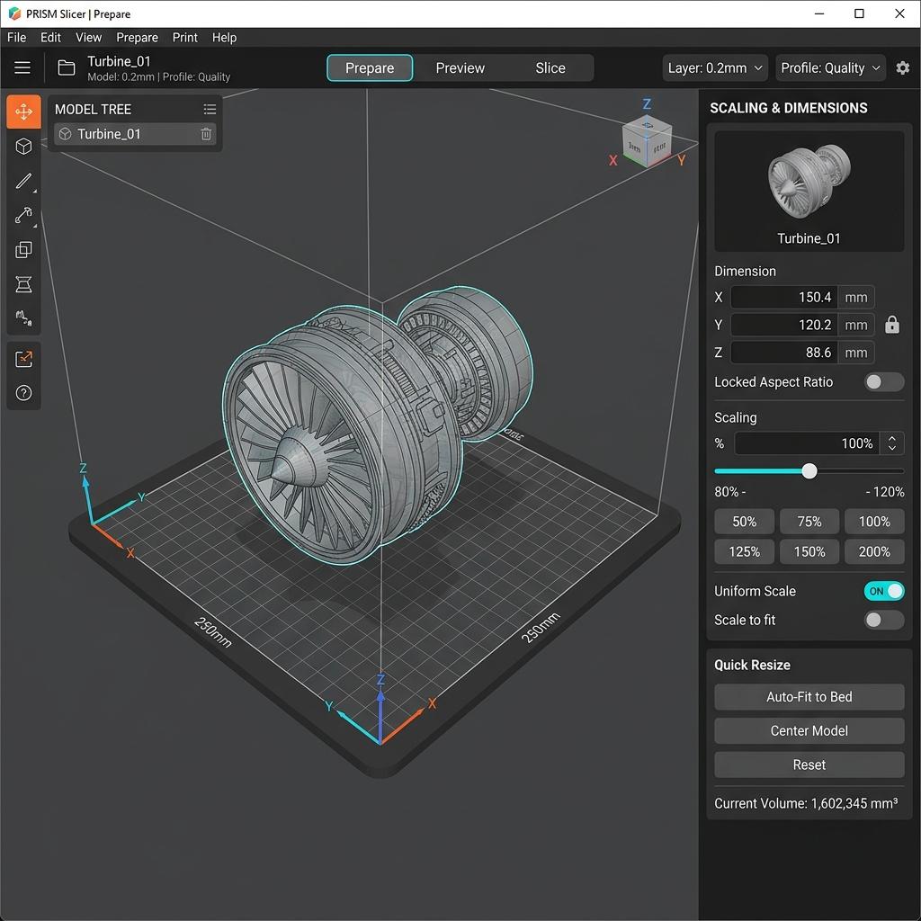Click the Z dimension input field
This screenshot has height=921, width=921.
(784, 353)
